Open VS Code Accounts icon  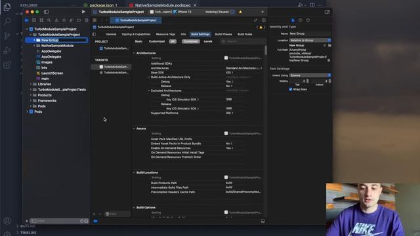pos(7,221)
